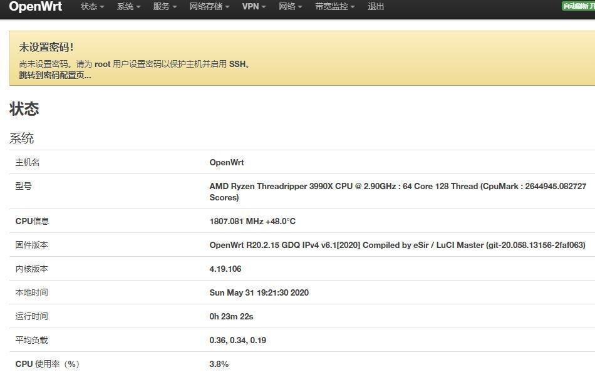Open the 服务 navigation menu
Viewport: 595px width, 372px height.
pyautogui.click(x=165, y=6)
